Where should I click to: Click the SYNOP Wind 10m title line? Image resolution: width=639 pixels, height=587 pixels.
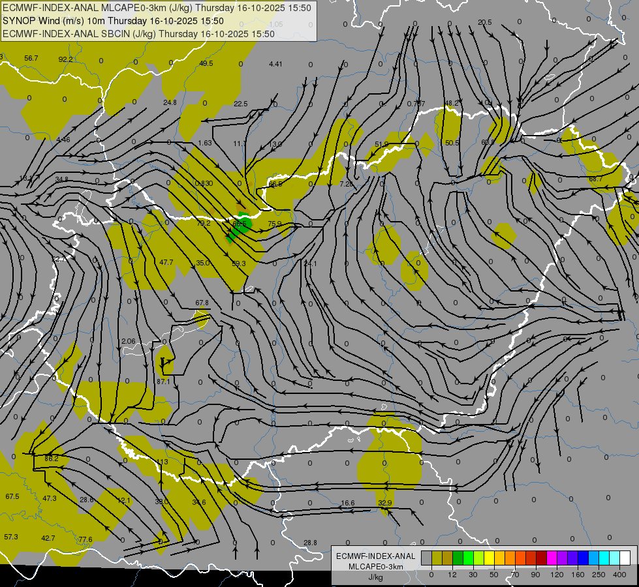click(114, 21)
